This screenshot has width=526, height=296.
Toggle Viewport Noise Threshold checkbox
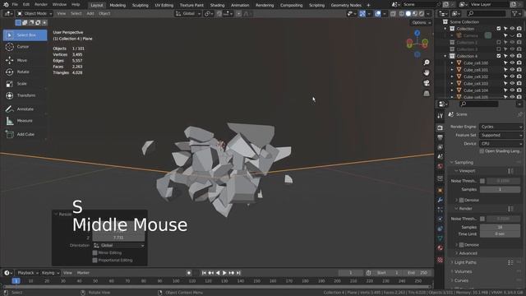point(482,181)
